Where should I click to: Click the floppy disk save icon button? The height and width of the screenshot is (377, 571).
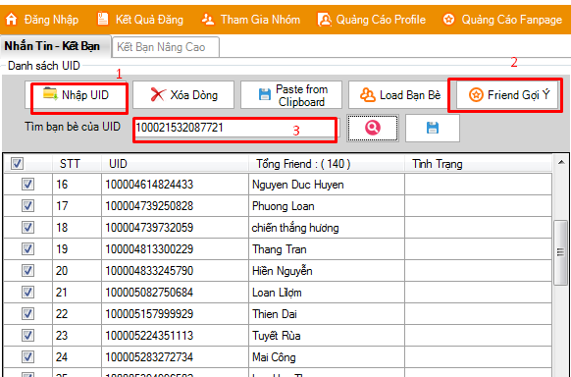pos(433,128)
